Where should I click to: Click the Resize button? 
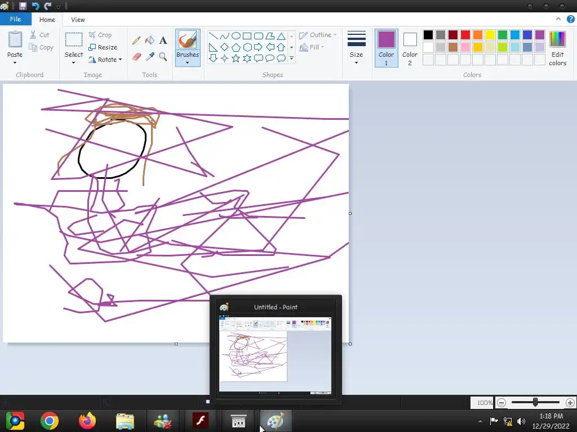pyautogui.click(x=103, y=47)
